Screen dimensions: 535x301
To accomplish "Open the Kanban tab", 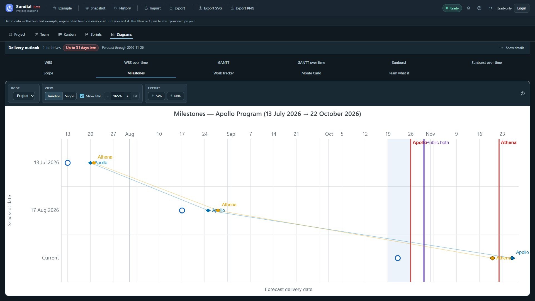I will point(67,35).
